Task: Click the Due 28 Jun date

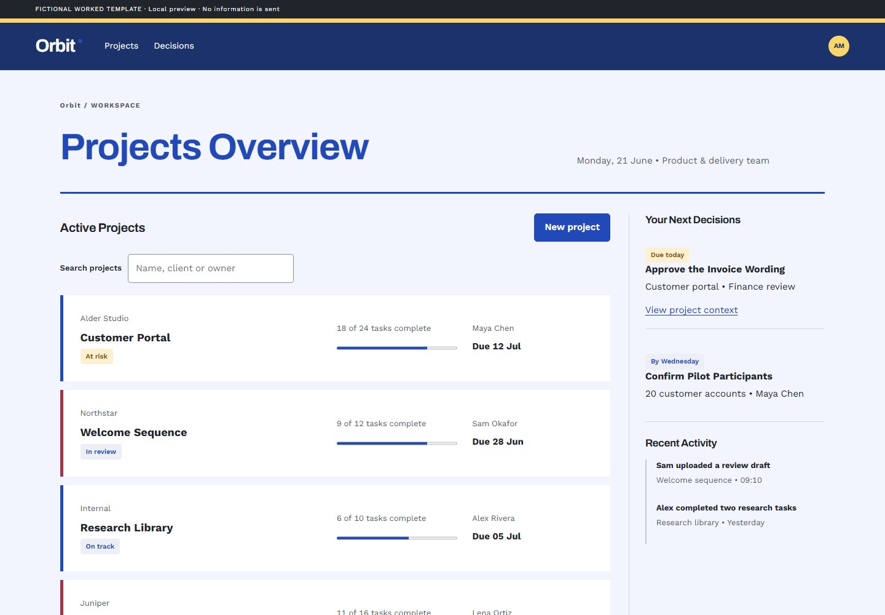Action: click(498, 442)
